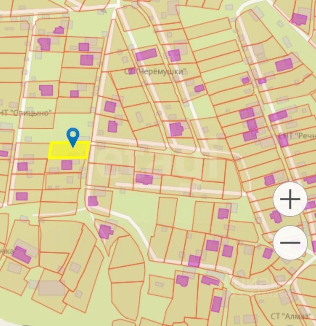Select the yellow highlighted land plot
316x326 pixels.
tap(69, 150)
